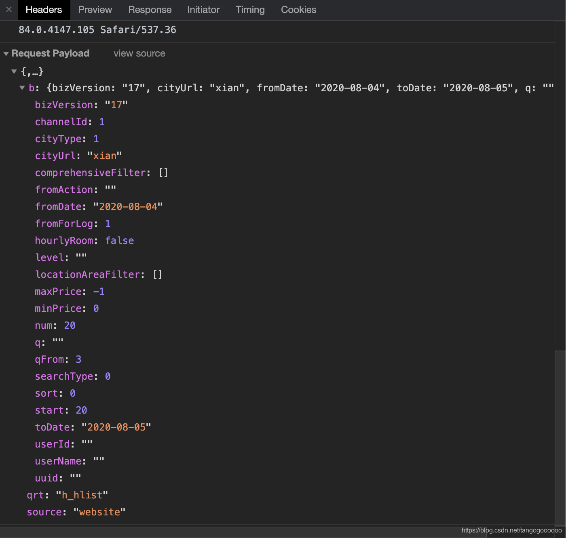
Task: Open the Response tab
Action: click(x=150, y=10)
